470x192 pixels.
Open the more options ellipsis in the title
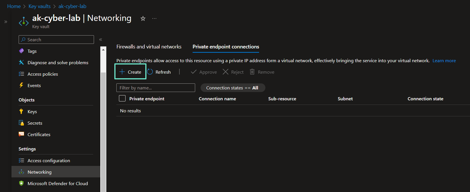154,19
